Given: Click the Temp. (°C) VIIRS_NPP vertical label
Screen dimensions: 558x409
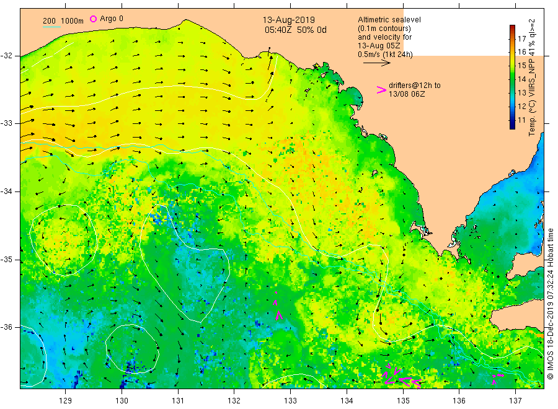Looking at the screenshot, I should coord(532,77).
